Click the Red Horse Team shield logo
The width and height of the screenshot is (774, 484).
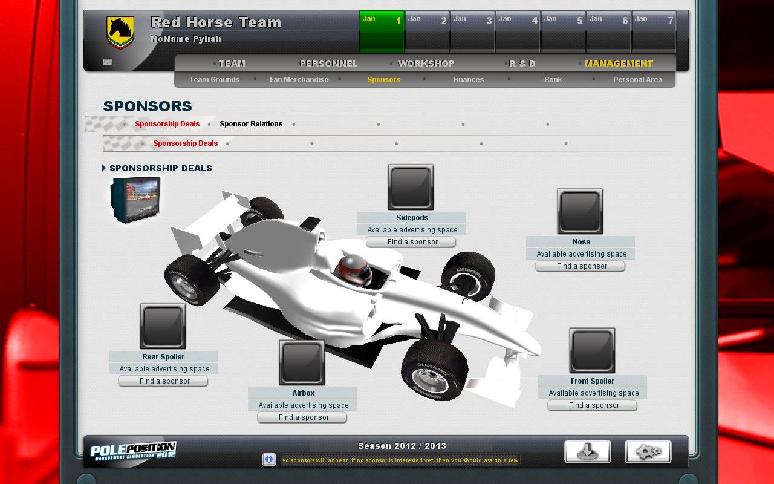coord(120,32)
